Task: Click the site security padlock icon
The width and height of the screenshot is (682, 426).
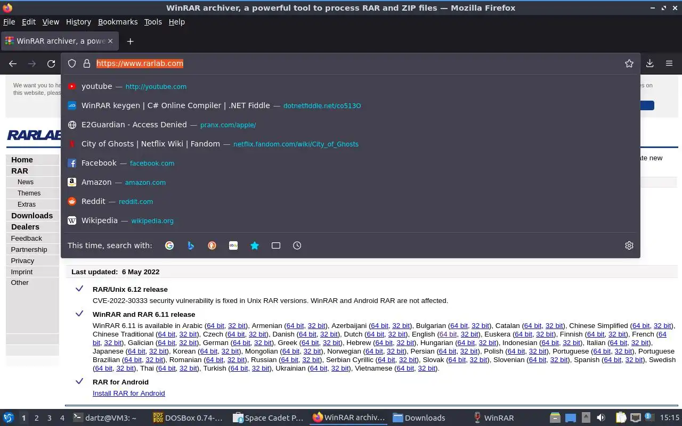Action: tap(87, 63)
